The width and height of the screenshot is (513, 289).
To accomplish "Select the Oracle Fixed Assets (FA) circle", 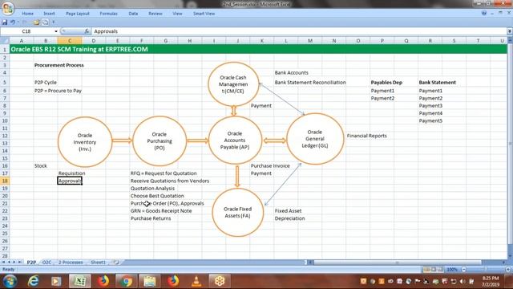I will pos(237,212).
